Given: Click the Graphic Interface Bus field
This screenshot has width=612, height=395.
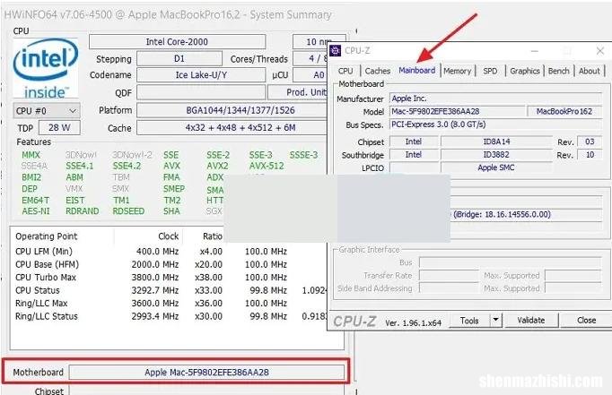Looking at the screenshot, I should tap(511, 262).
